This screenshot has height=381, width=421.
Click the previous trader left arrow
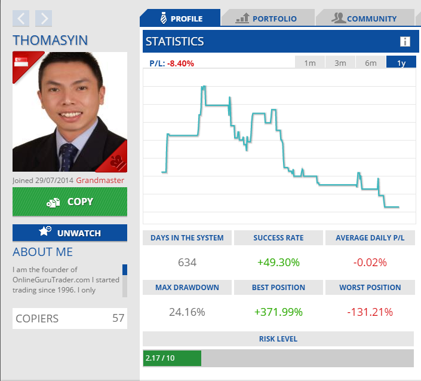(21, 19)
